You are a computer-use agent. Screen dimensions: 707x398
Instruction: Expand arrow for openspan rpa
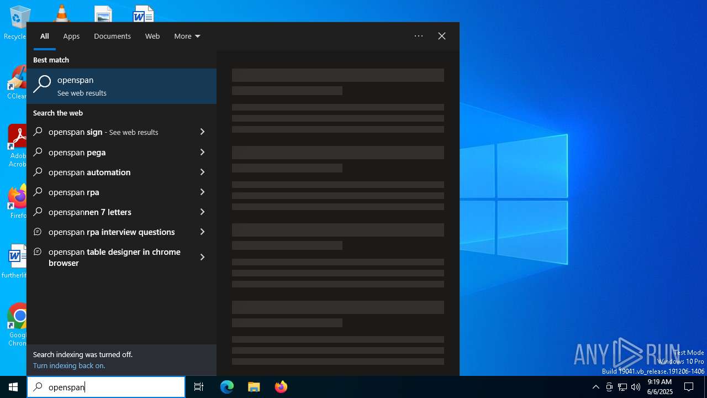(202, 192)
